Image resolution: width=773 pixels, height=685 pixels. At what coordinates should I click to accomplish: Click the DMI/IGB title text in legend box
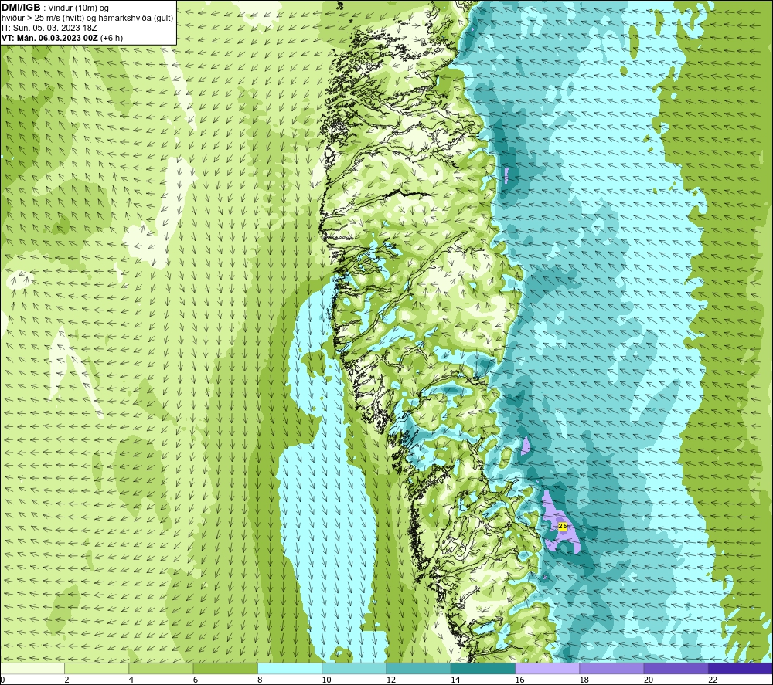(x=21, y=8)
